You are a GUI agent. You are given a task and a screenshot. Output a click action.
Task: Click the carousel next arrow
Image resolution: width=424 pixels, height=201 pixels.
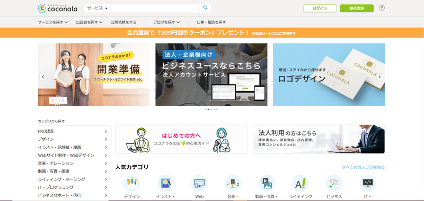point(379,76)
